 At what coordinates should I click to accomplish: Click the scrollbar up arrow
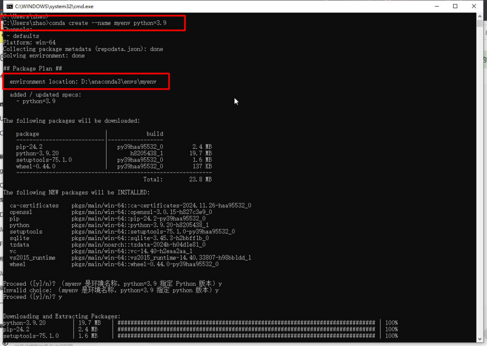480,17
